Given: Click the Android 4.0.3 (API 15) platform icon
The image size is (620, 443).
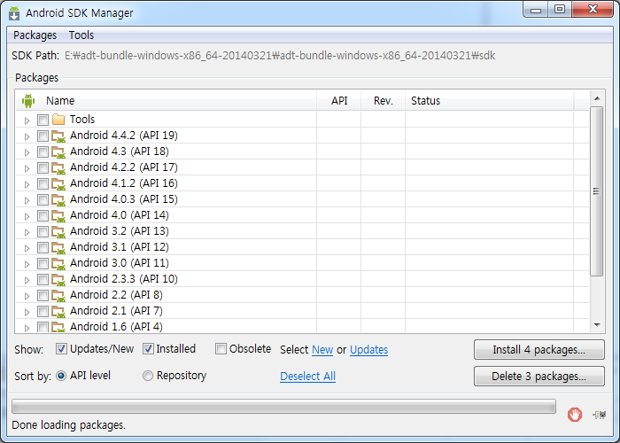Looking at the screenshot, I should tap(58, 199).
